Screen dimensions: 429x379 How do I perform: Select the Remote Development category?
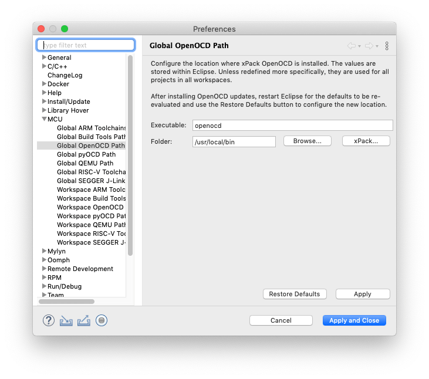[80, 269]
